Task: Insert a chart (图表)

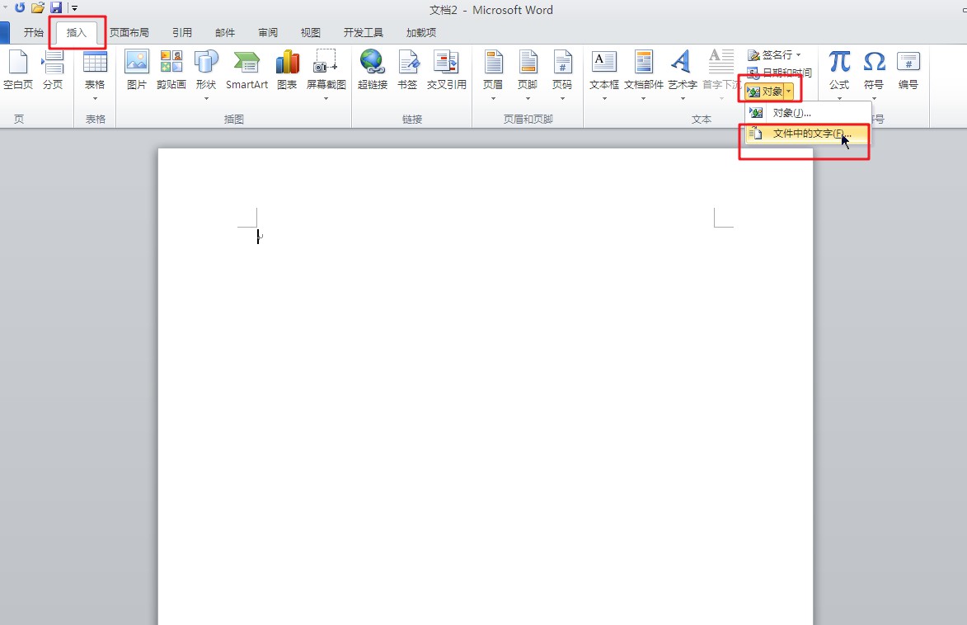Action: click(287, 70)
